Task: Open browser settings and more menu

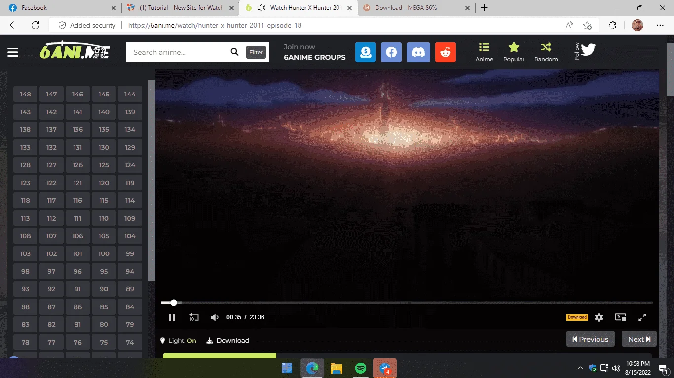Action: 661,25
